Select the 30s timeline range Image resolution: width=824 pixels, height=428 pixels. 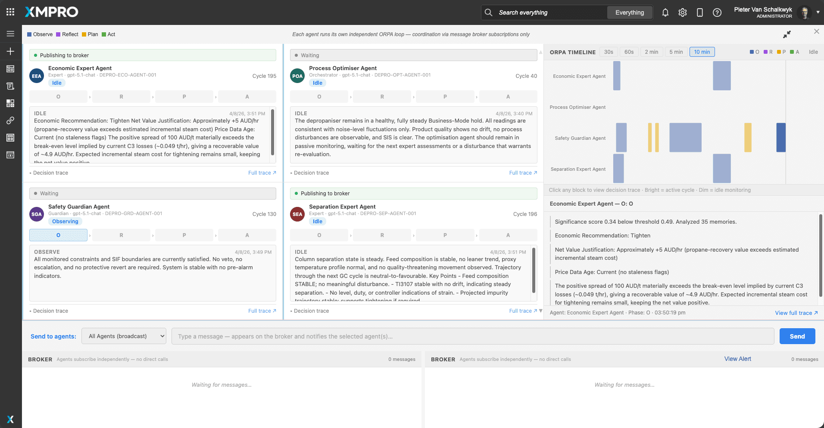coord(609,52)
